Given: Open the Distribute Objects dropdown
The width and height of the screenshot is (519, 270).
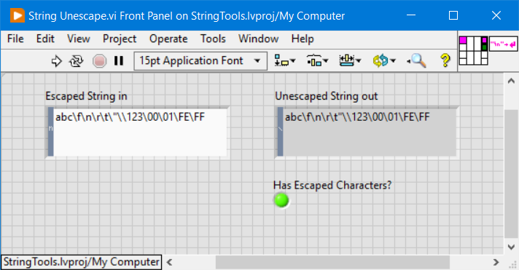Looking at the screenshot, I should (x=317, y=61).
